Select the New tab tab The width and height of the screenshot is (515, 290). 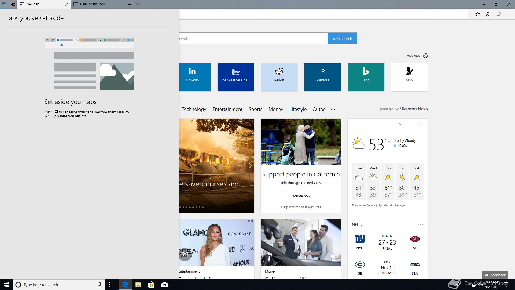click(44, 4)
